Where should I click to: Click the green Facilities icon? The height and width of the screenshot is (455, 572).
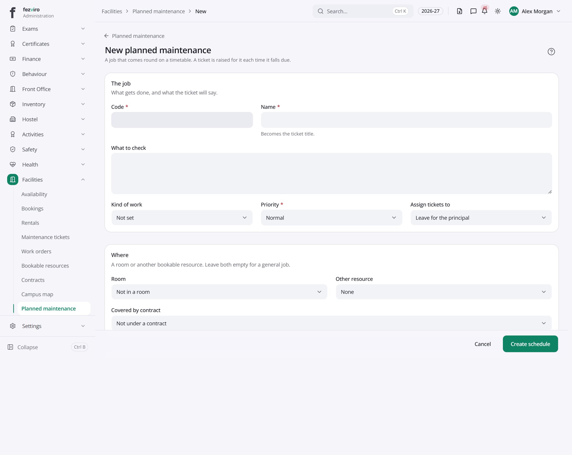pyautogui.click(x=13, y=179)
